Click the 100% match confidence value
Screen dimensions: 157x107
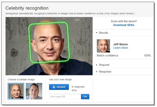pyautogui.click(x=147, y=55)
